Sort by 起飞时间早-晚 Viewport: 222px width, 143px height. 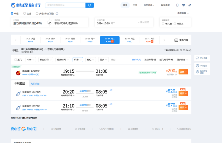(x=166, y=60)
